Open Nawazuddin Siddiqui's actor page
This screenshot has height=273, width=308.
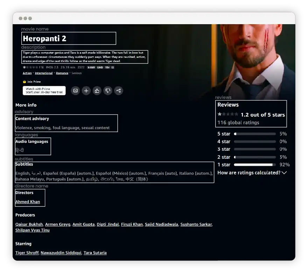61,253
